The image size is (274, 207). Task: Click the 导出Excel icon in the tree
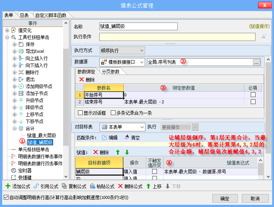click(x=21, y=51)
